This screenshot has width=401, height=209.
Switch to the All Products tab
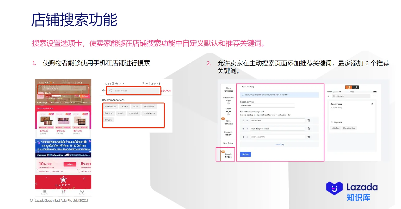pos(56,102)
